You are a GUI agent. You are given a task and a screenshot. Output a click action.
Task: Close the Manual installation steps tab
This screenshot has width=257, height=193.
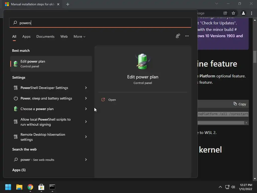(58, 4)
